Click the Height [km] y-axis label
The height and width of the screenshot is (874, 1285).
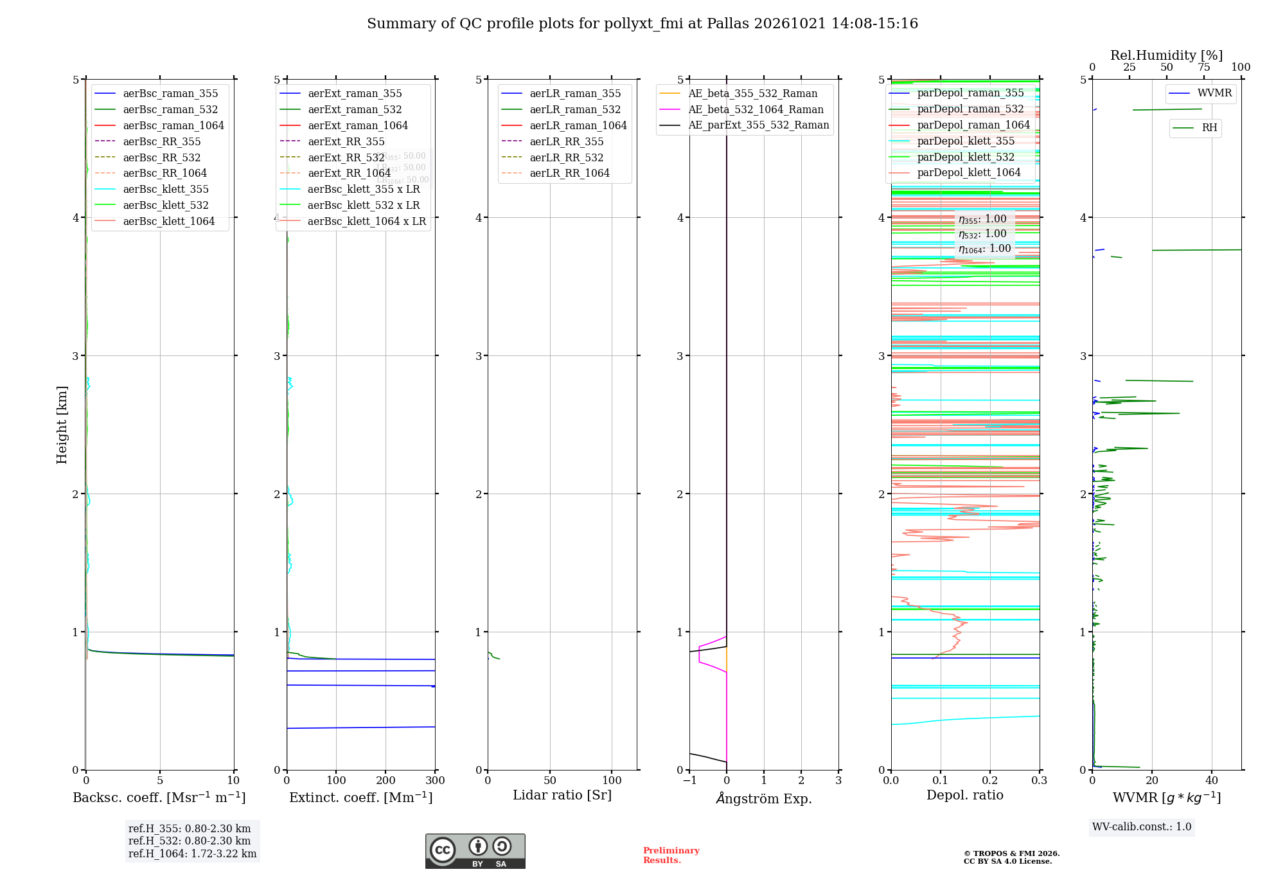(62, 425)
